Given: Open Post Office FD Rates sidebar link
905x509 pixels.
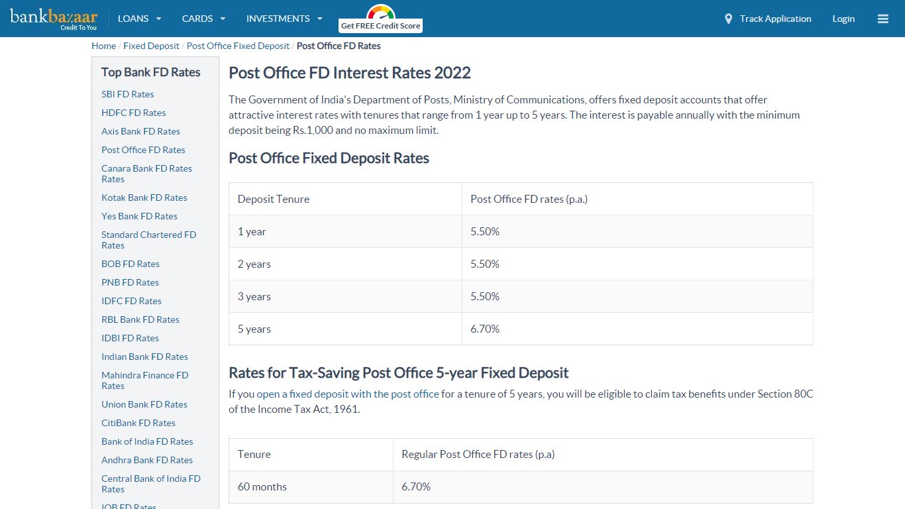Looking at the screenshot, I should (x=143, y=150).
